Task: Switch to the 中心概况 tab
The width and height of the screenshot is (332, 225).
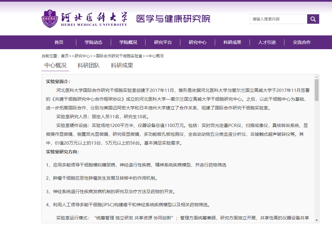Action: click(x=55, y=66)
